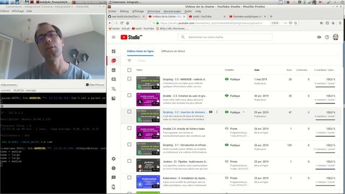Open the Help question mark icon

click(327, 37)
